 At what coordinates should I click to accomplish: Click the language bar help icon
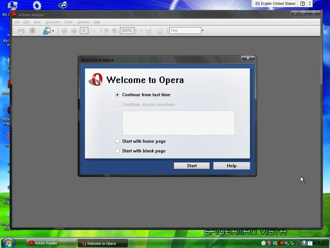click(302, 4)
